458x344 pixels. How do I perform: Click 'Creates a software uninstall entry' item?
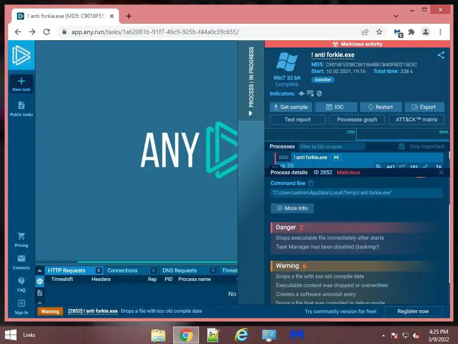pos(316,294)
